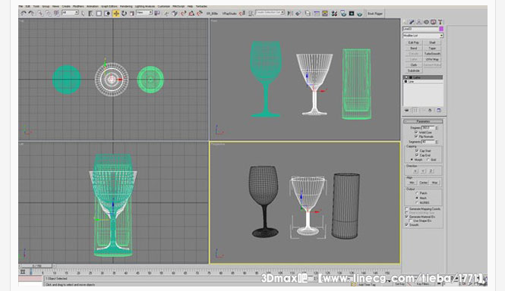Screen dimensions: 505x291
Task: Click the Align Center button
Action: point(423,183)
